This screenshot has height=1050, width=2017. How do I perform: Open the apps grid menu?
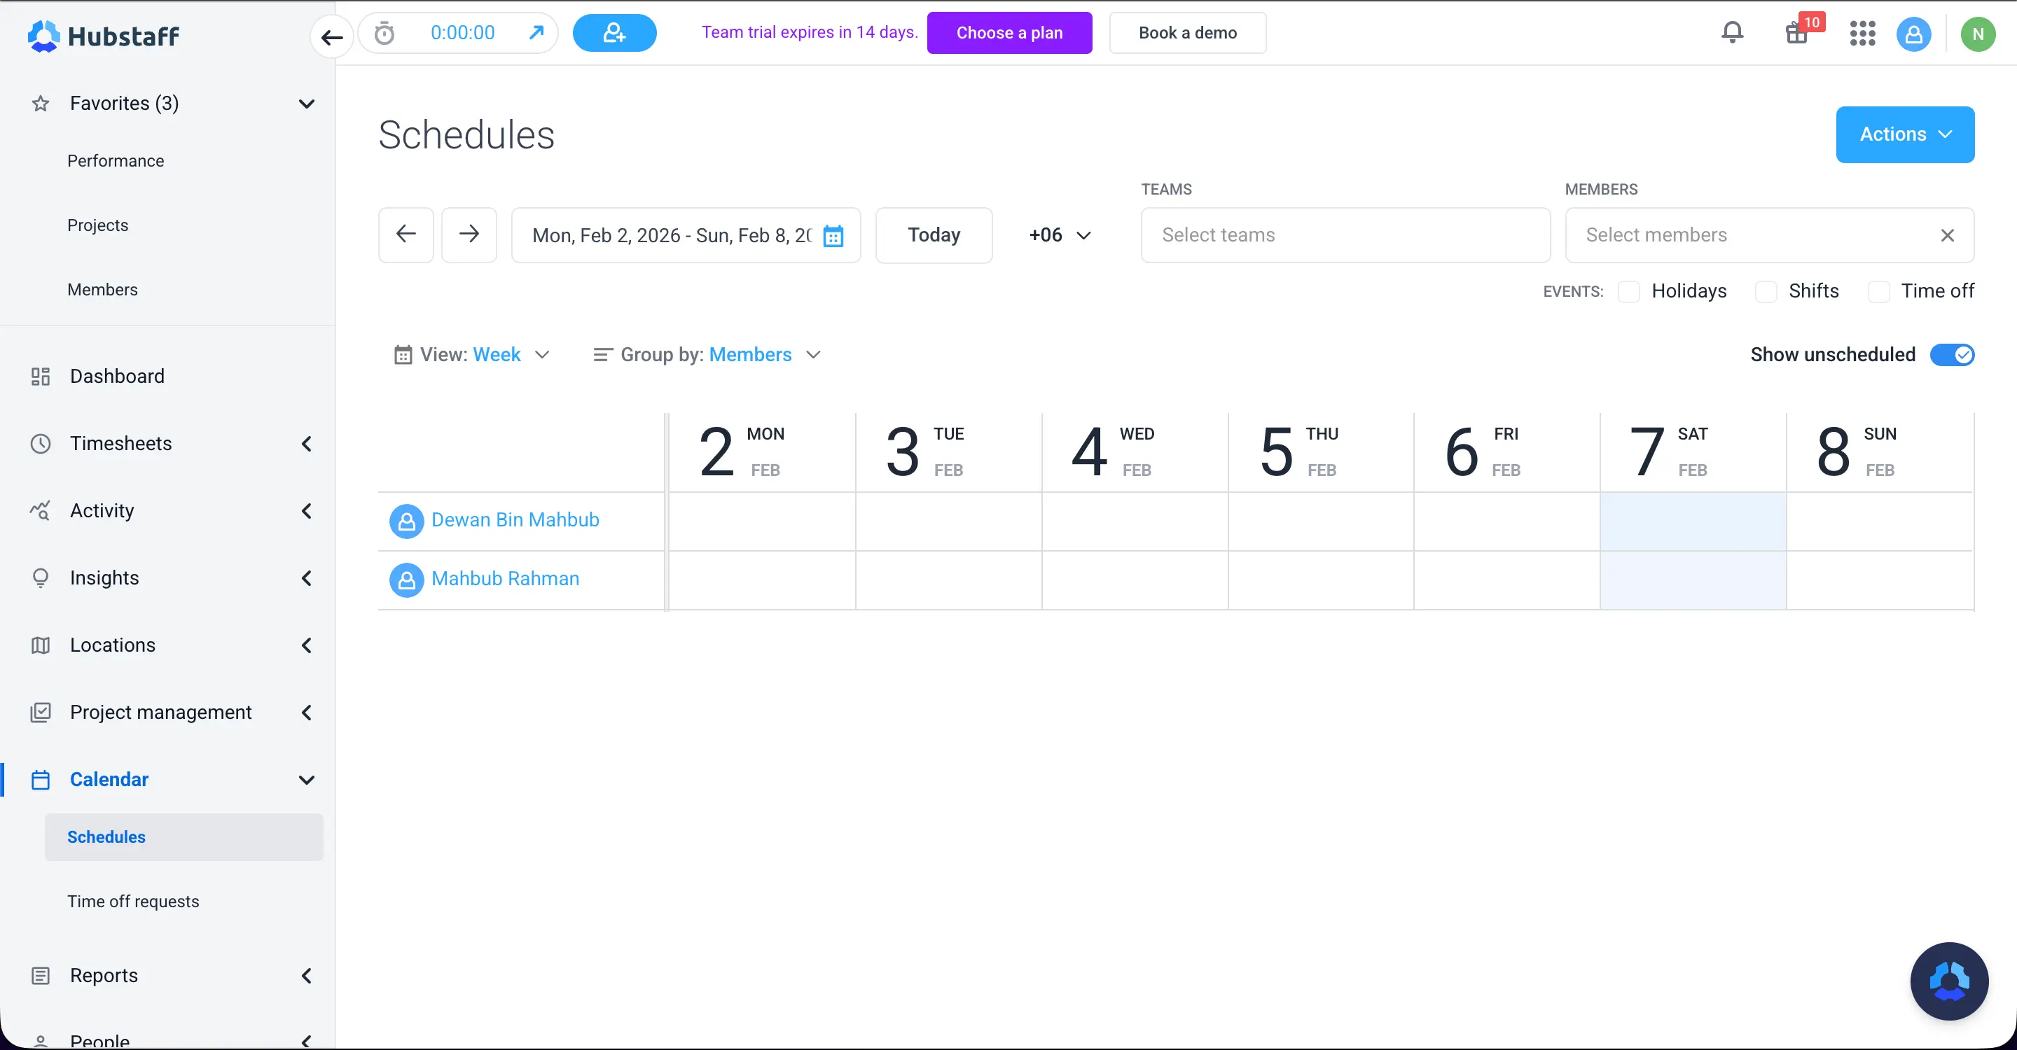[x=1863, y=34]
